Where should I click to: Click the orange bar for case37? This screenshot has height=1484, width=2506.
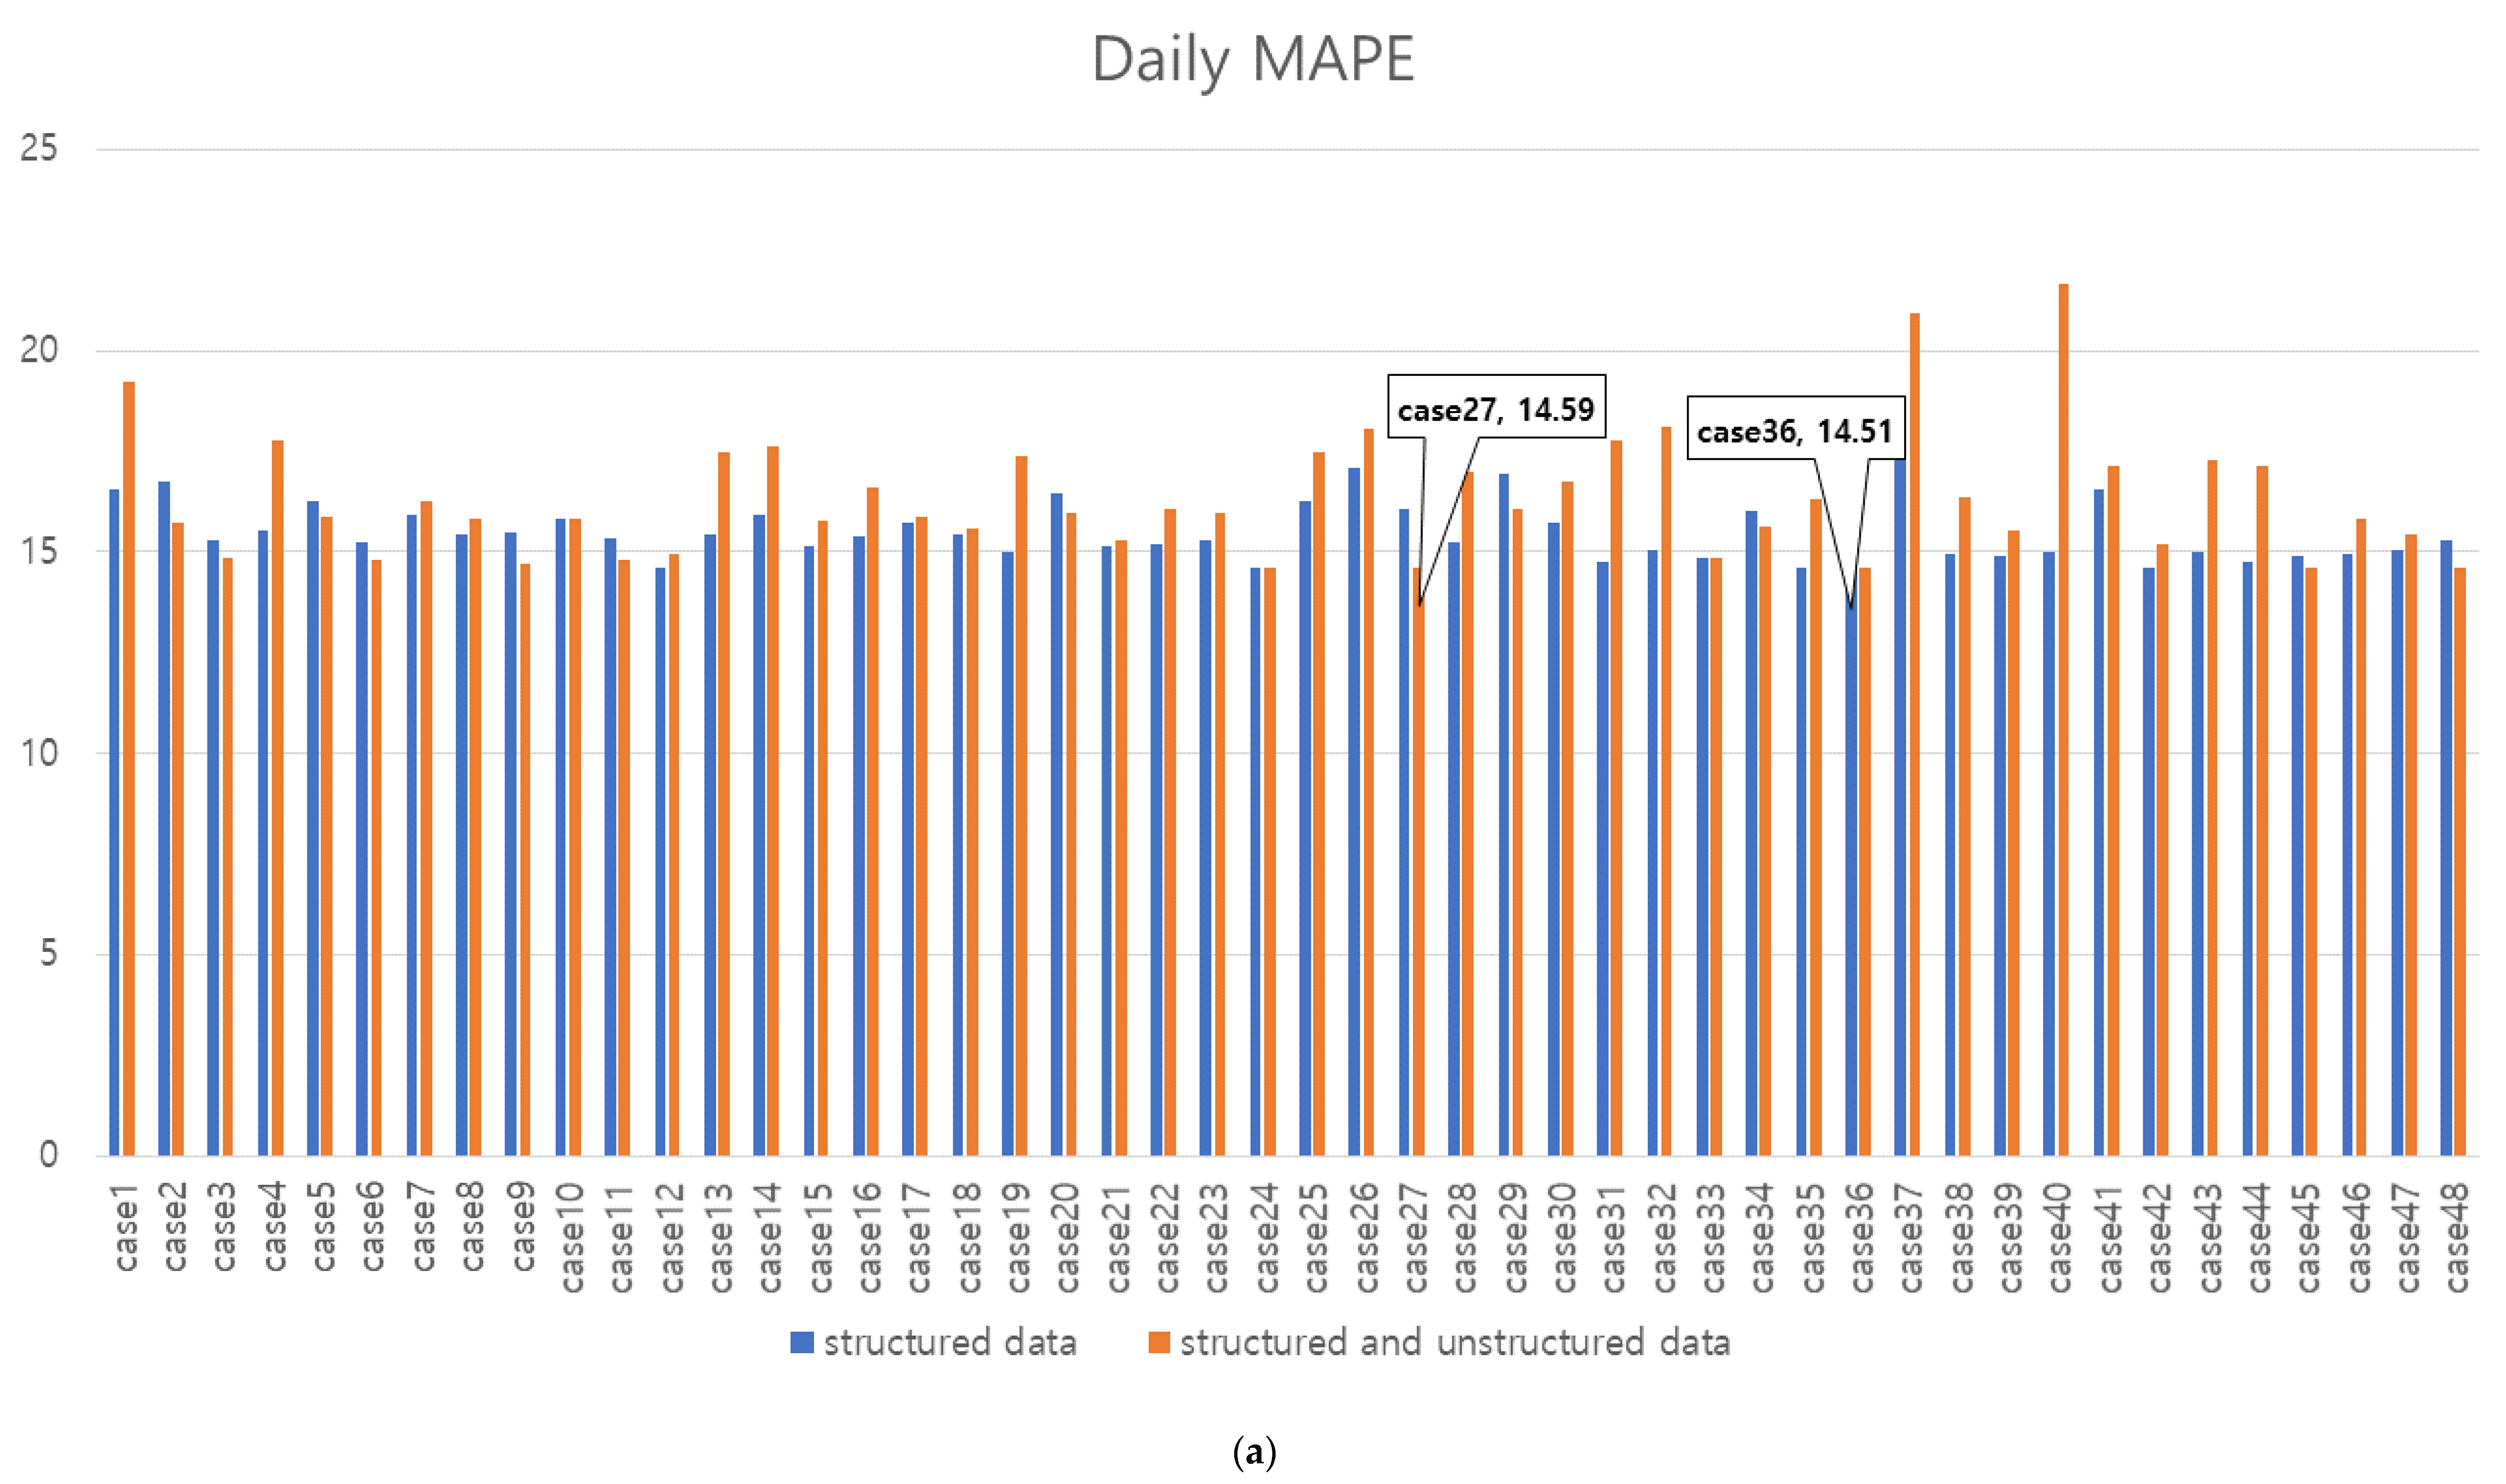pyautogui.click(x=1914, y=735)
